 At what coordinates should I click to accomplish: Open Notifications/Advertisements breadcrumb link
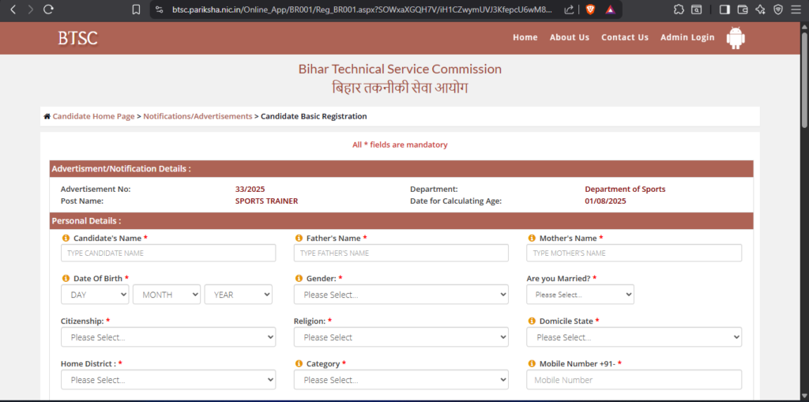pos(198,116)
